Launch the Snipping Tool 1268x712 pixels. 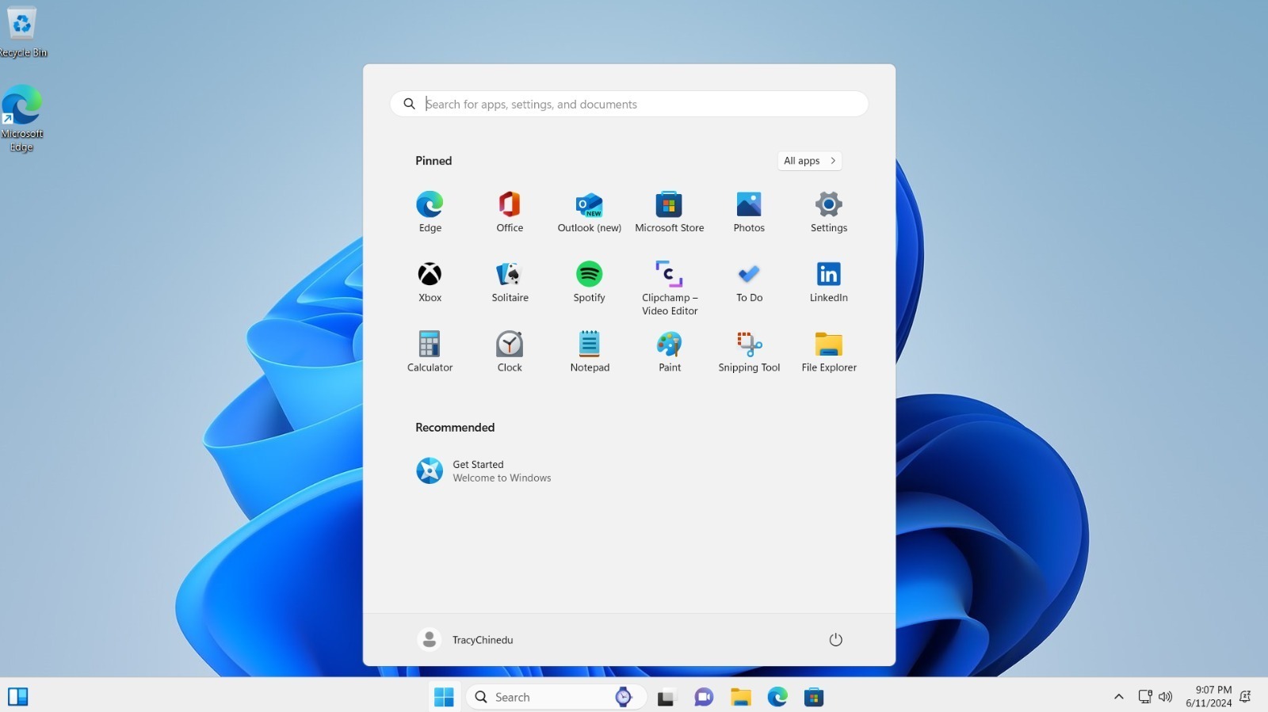(749, 352)
